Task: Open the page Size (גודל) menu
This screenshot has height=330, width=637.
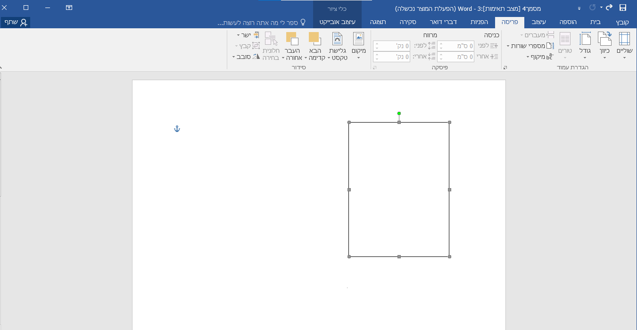Action: coord(585,46)
